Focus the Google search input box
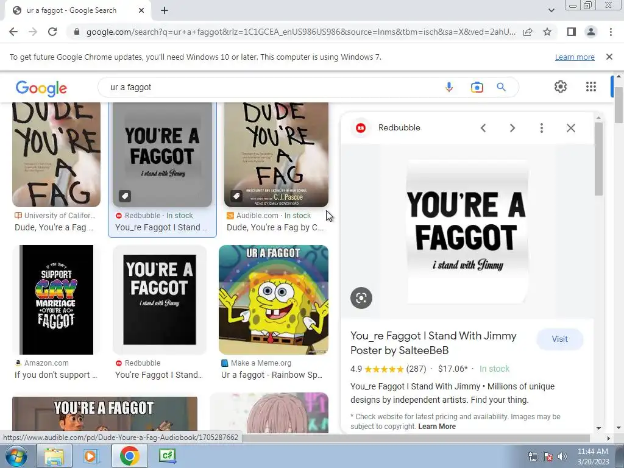The width and height of the screenshot is (624, 468). 271,87
